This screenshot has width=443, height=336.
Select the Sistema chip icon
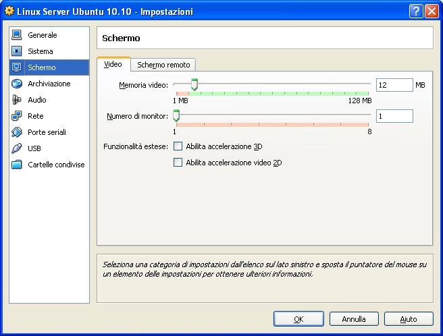coord(17,51)
